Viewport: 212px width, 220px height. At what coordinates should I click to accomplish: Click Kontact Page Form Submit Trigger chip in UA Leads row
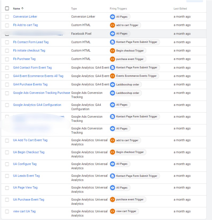click(x=135, y=176)
